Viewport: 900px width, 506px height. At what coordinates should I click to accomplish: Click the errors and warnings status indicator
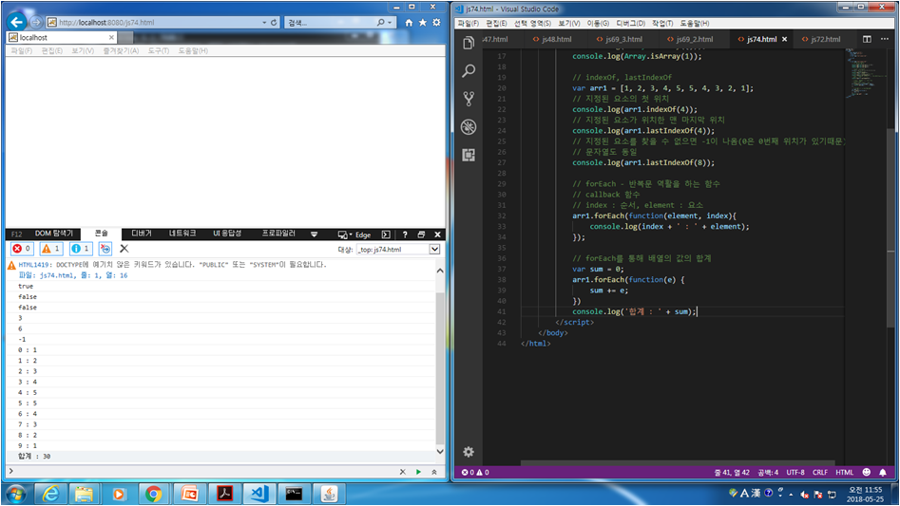pos(475,472)
